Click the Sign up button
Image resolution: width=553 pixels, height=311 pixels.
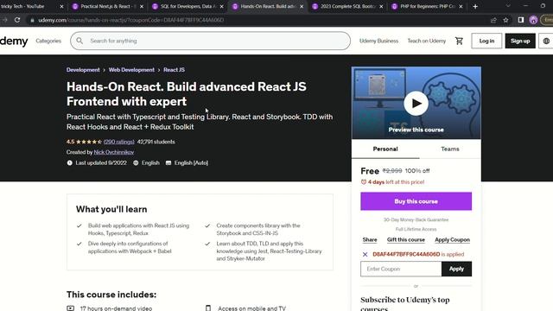[520, 41]
